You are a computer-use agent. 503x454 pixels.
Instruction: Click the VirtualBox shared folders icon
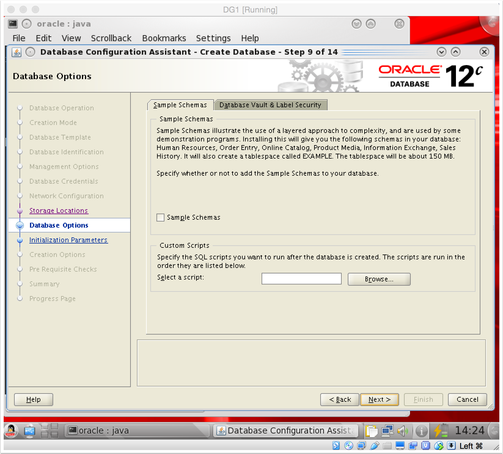(x=387, y=446)
